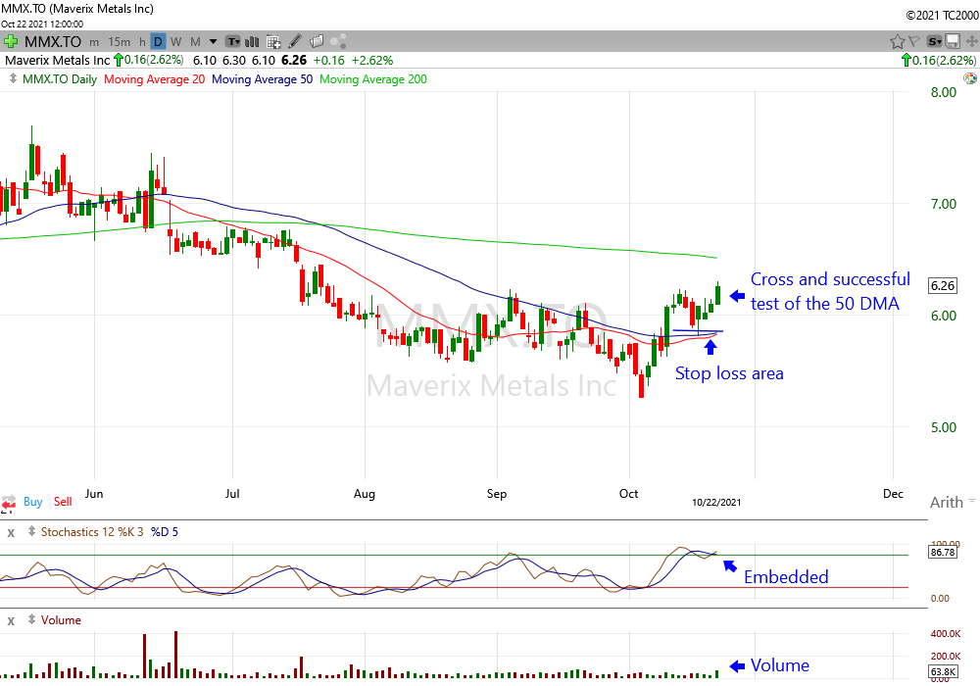The image size is (980, 686).
Task: Click the 400.0K volume axis label
Action: point(945,633)
